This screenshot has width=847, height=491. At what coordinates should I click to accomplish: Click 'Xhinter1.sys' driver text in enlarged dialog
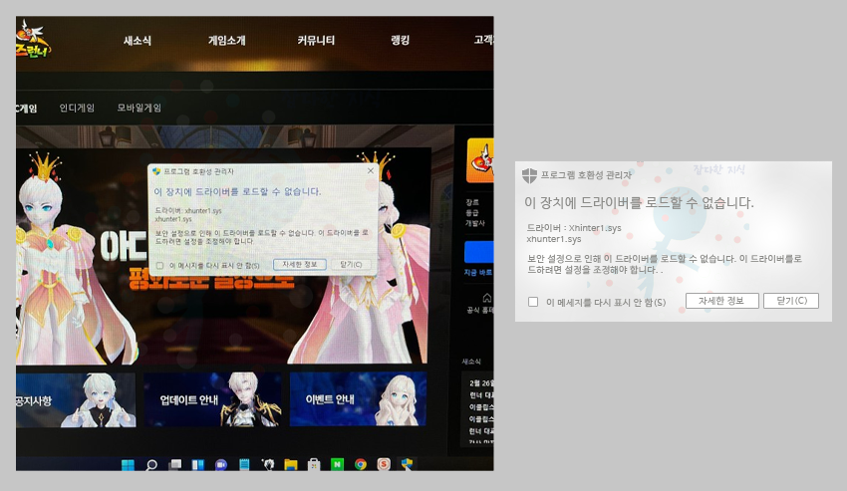tap(595, 228)
